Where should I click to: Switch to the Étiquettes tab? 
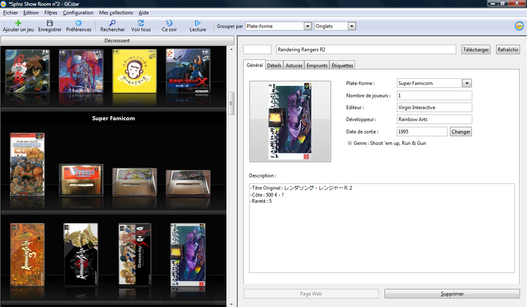click(x=342, y=65)
